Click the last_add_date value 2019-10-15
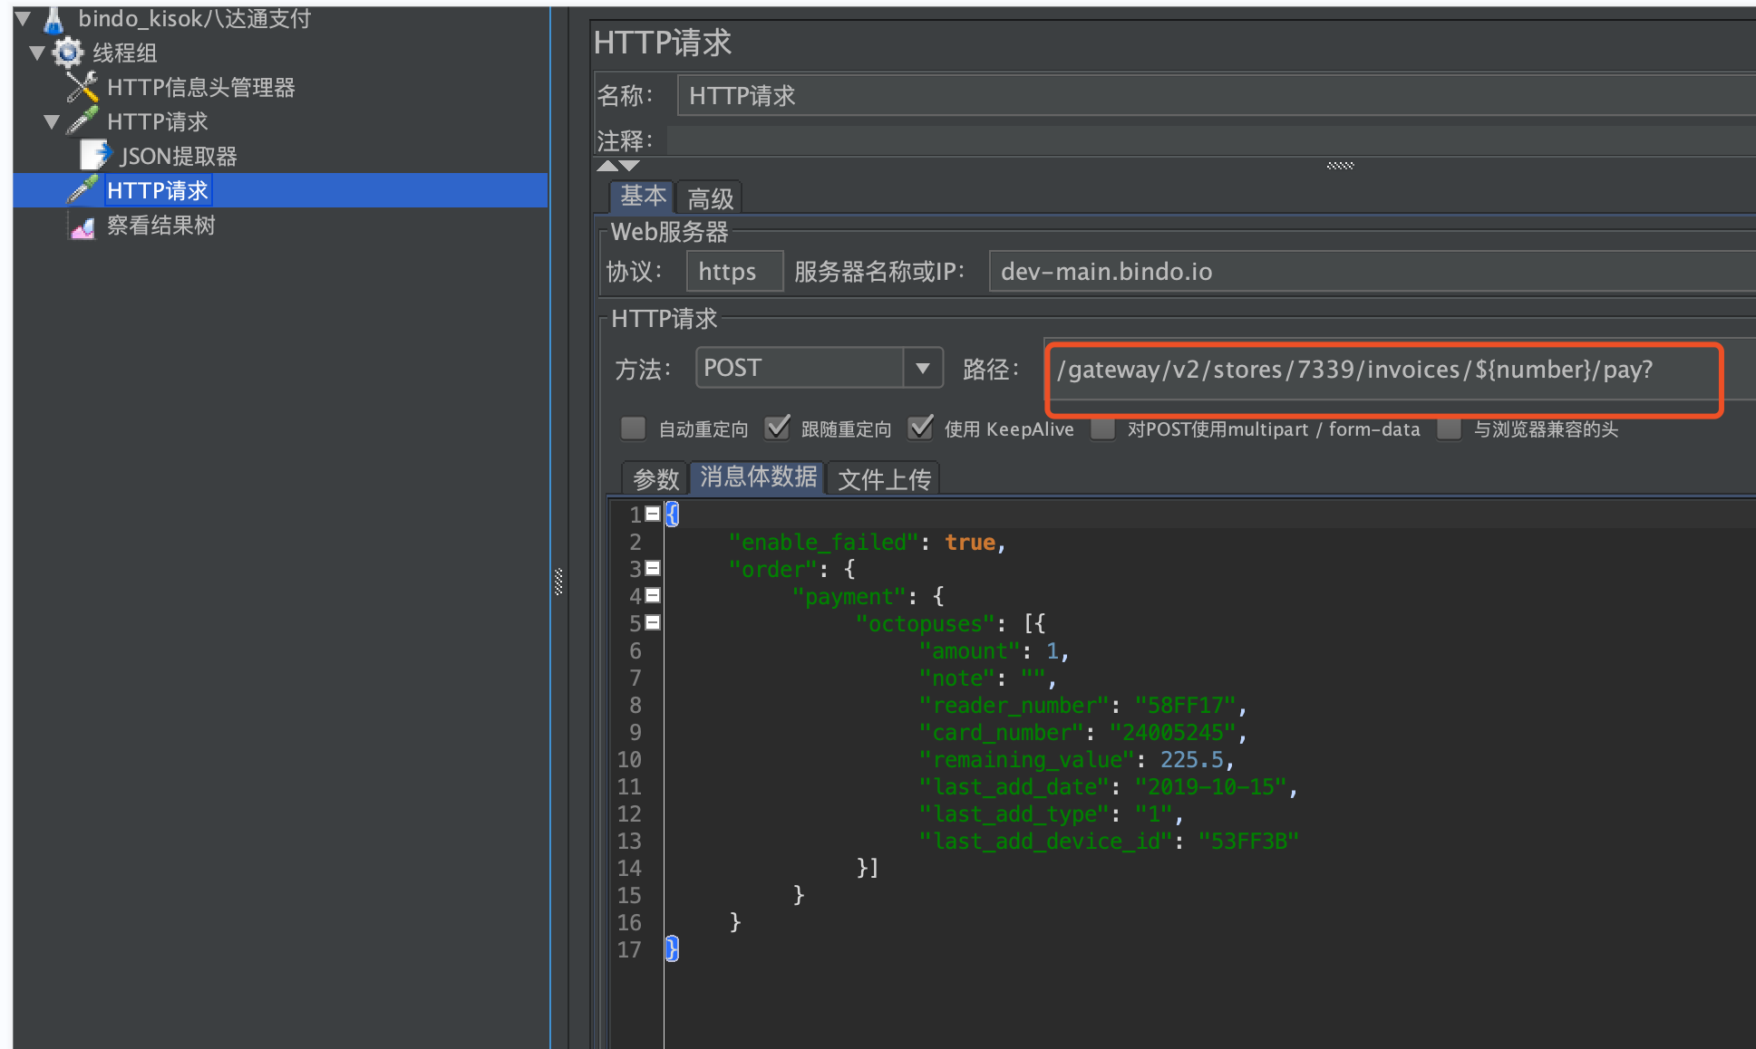The width and height of the screenshot is (1756, 1049). (x=1210, y=786)
